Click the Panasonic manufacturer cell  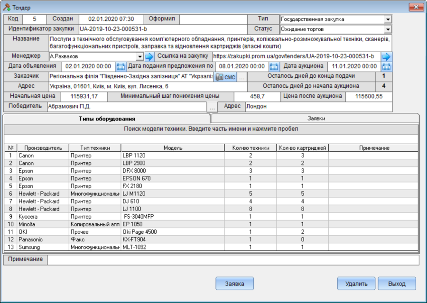(43, 239)
